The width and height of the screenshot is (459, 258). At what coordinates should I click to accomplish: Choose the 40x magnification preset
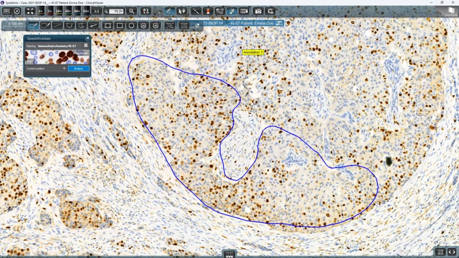[77, 11]
